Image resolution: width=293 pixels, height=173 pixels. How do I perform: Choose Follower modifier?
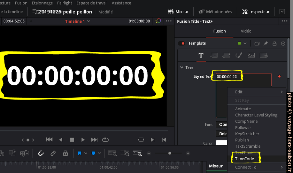[x=243, y=128]
